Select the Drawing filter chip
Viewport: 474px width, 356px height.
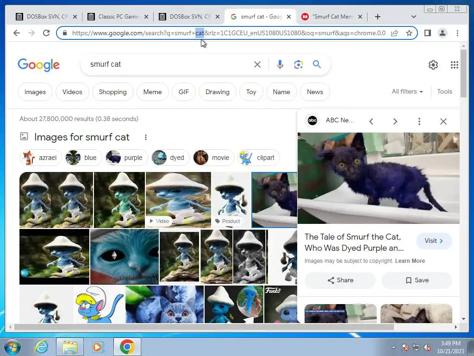218,92
